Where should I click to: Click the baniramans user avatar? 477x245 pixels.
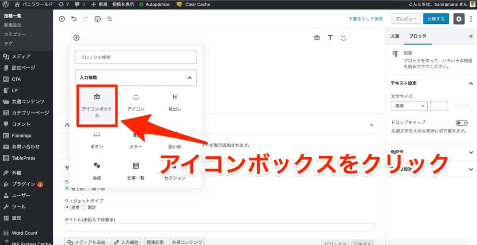tap(472, 5)
